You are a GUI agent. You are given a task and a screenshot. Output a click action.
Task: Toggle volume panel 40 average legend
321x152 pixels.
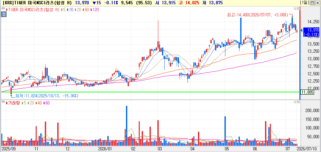click(x=39, y=103)
